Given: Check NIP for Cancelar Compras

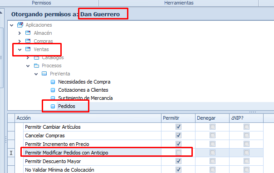Looking at the screenshot, I should 247,135.
